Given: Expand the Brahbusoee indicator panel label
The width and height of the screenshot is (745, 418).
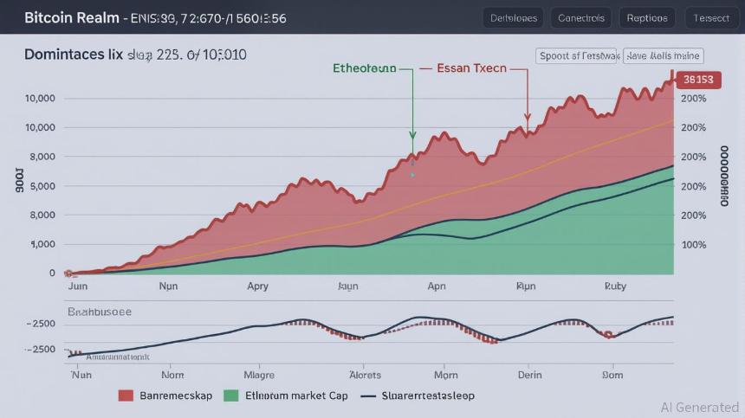Looking at the screenshot, I should coord(100,312).
